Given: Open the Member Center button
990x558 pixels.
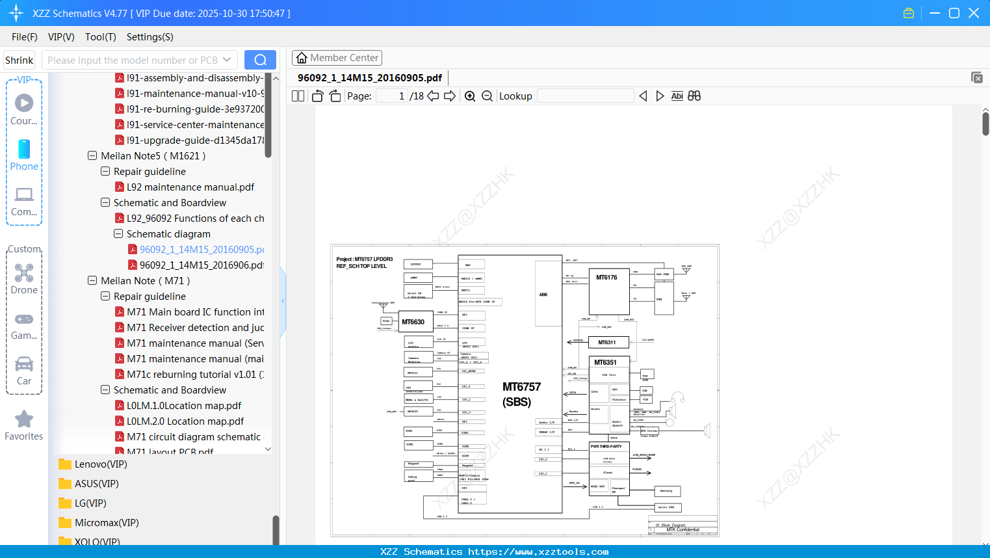Looking at the screenshot, I should 337,58.
